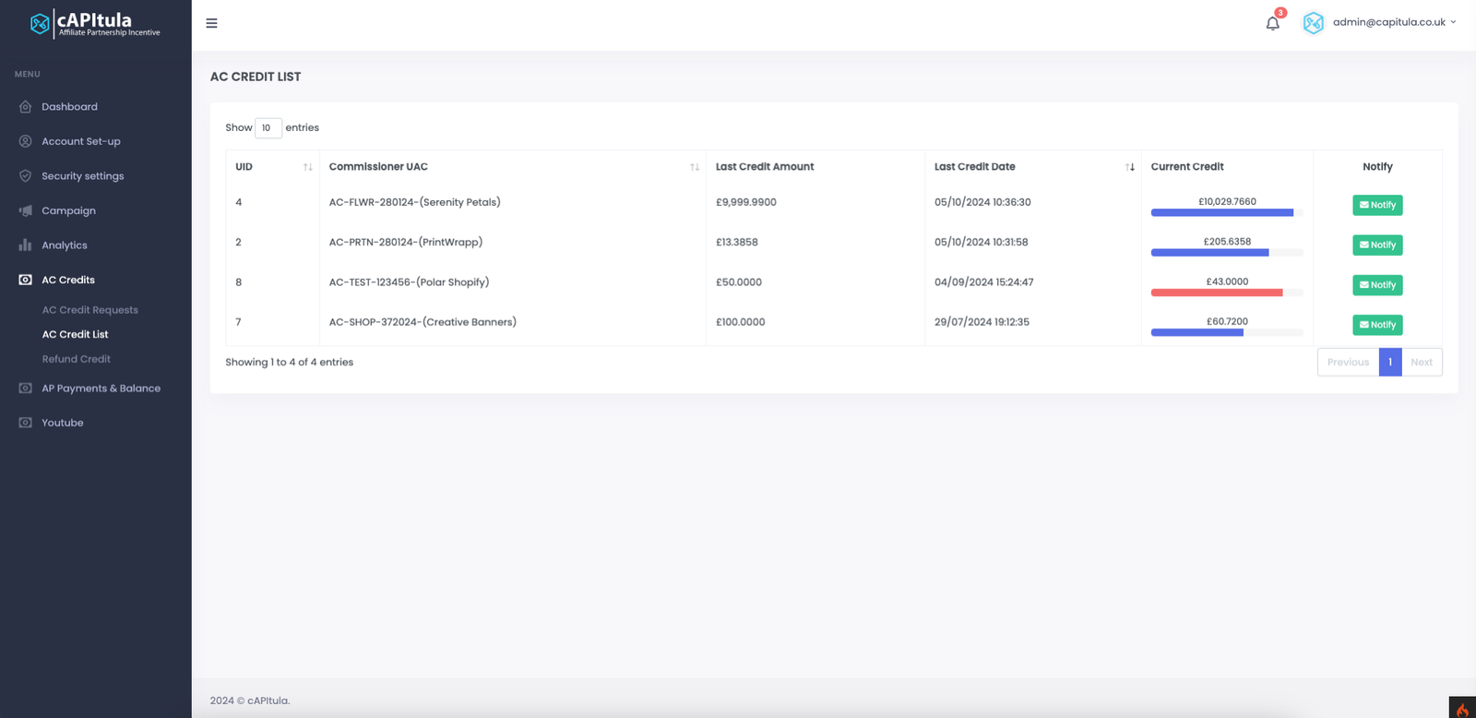Click the orange flame debug icon

[1462, 708]
